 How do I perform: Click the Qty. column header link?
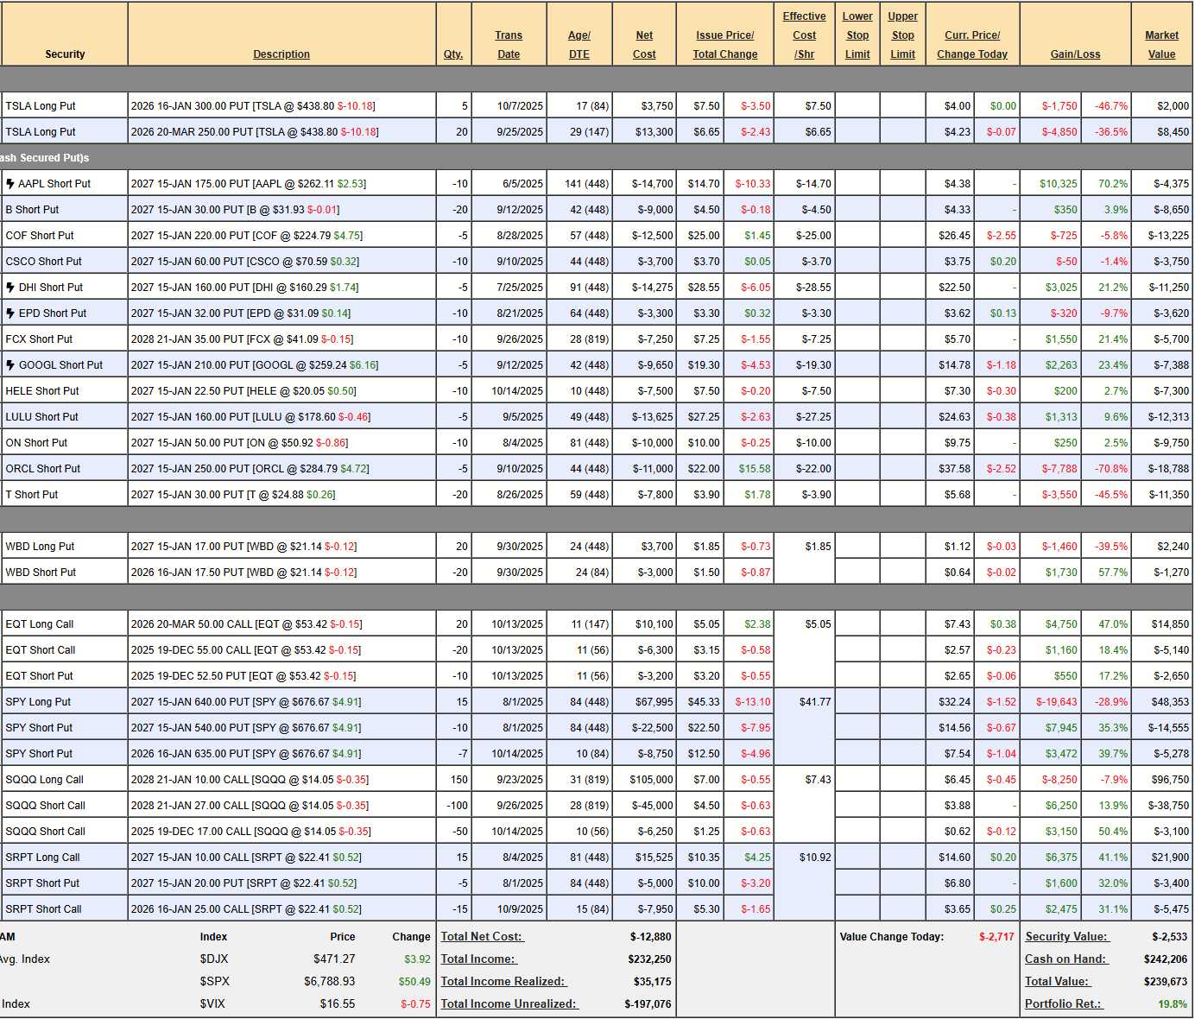click(x=452, y=54)
